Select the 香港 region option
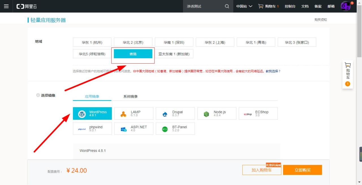This screenshot has width=362, height=185. (x=133, y=54)
